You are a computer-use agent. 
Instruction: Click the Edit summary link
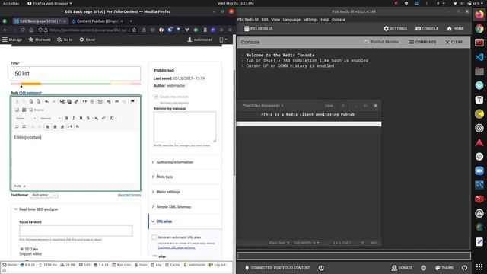pyautogui.click(x=30, y=93)
